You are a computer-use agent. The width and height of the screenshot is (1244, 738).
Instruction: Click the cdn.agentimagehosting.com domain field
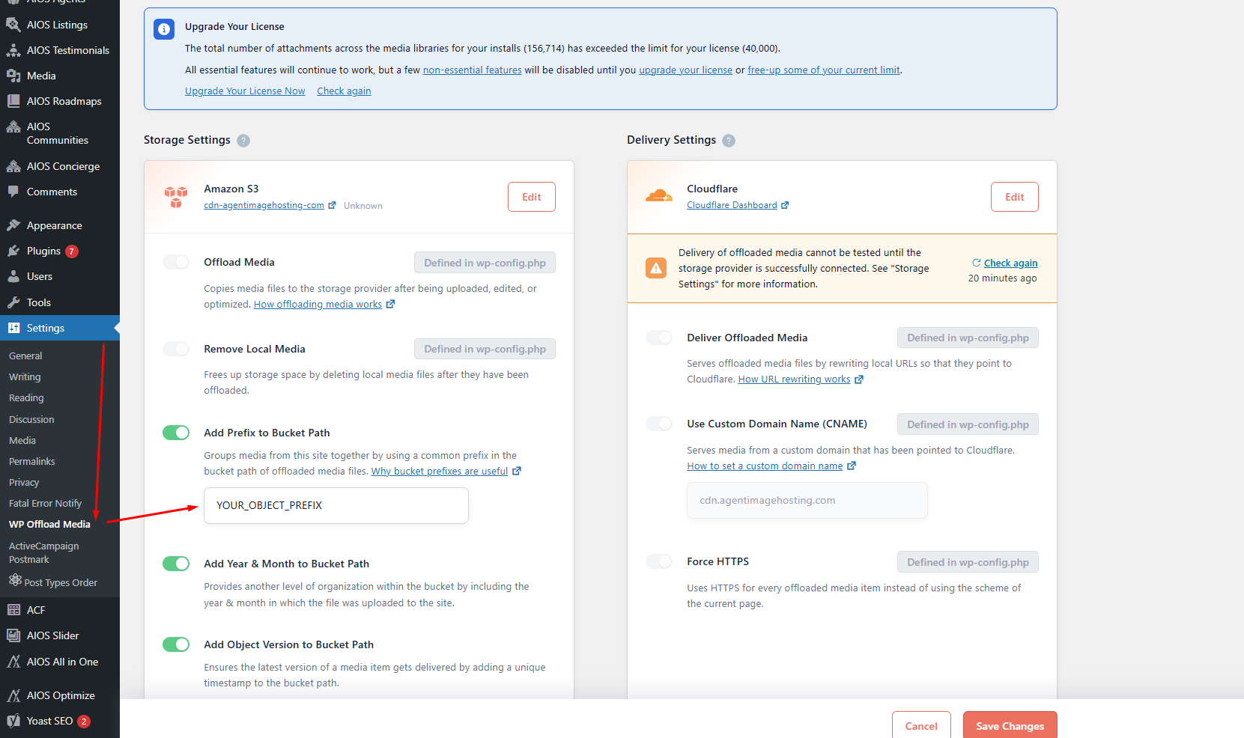point(807,500)
